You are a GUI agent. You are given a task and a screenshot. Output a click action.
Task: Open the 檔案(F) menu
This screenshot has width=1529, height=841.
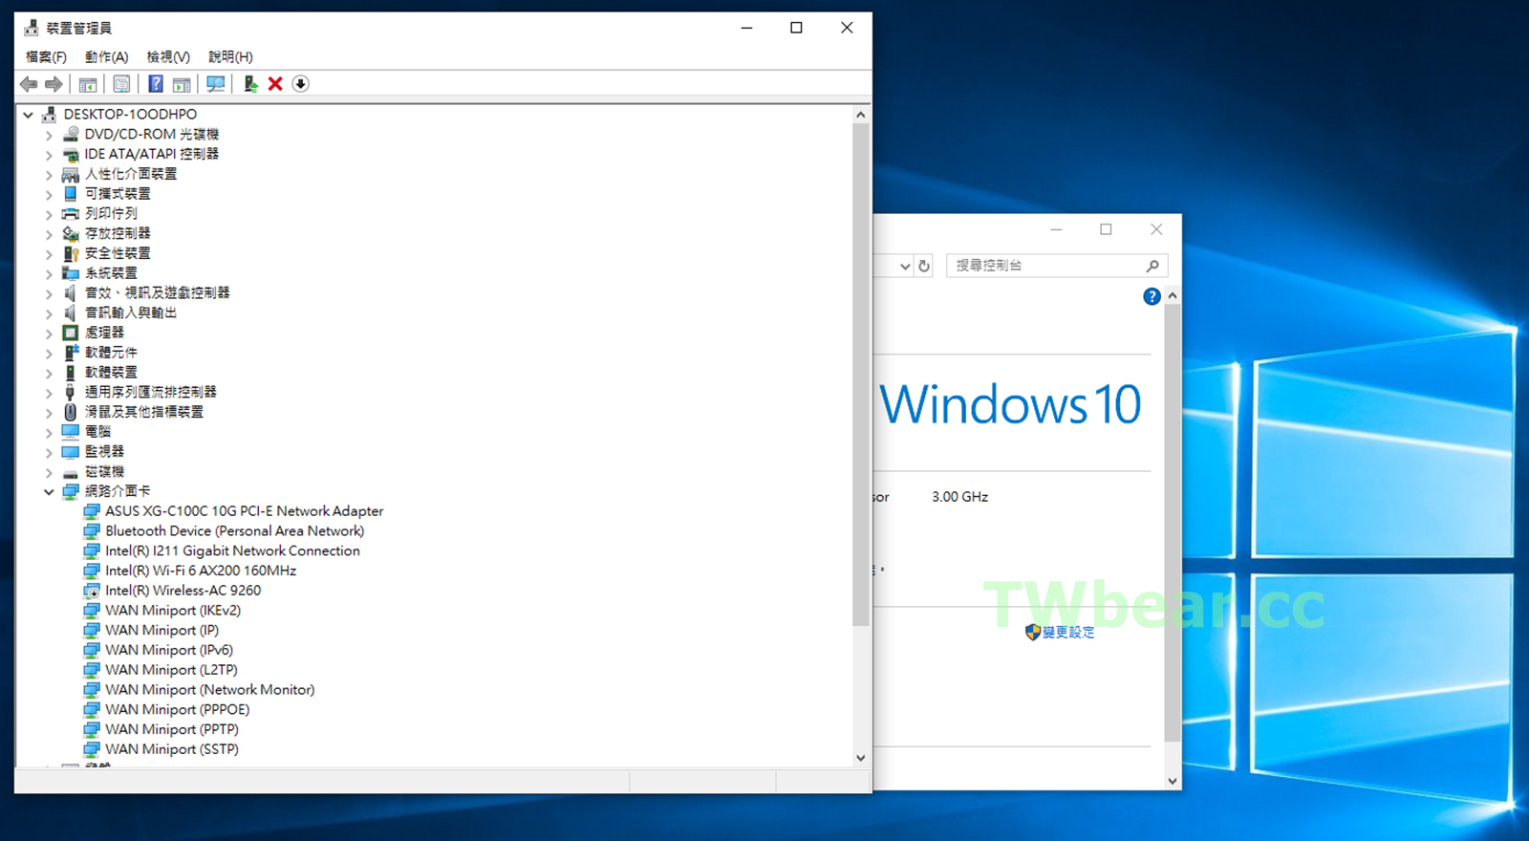coord(46,56)
